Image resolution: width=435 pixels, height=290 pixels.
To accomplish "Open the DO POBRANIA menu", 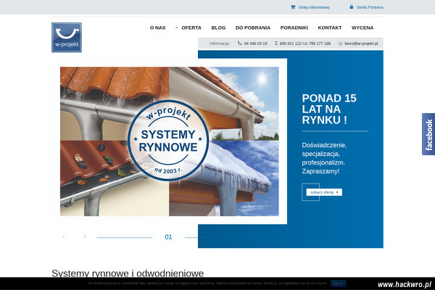I will (253, 28).
